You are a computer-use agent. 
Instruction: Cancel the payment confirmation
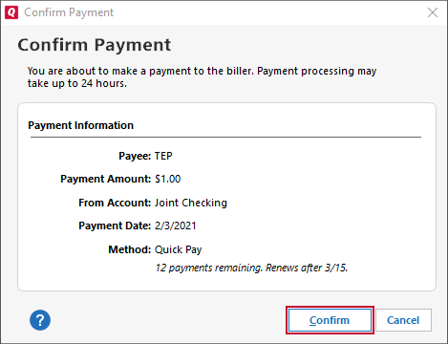click(403, 320)
